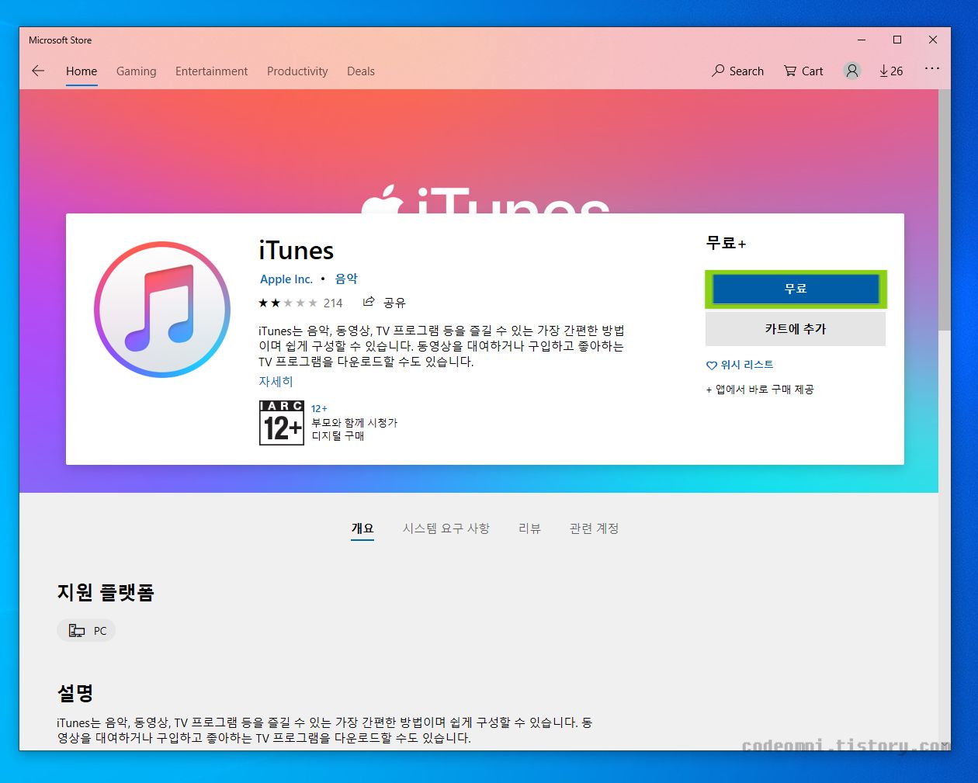Screen dimensions: 978x783
Task: Minimize the Microsoft Store window
Action: click(862, 40)
